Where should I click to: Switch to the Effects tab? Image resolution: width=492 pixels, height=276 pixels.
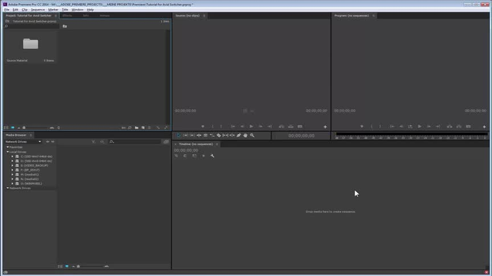pyautogui.click(x=67, y=16)
